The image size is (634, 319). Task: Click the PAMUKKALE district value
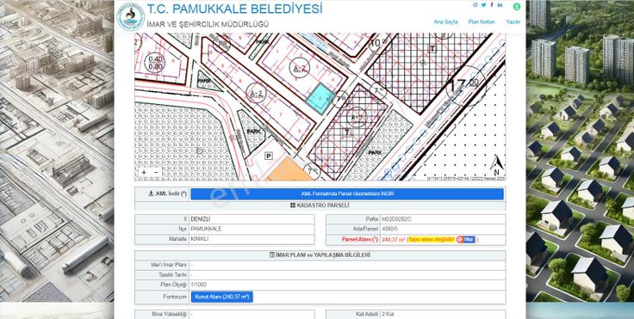[x=206, y=229]
